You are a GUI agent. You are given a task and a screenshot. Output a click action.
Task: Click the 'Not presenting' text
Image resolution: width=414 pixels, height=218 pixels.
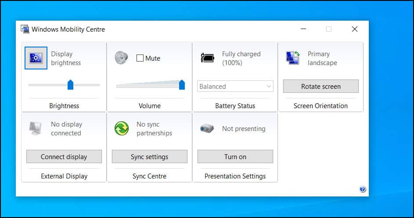(244, 129)
